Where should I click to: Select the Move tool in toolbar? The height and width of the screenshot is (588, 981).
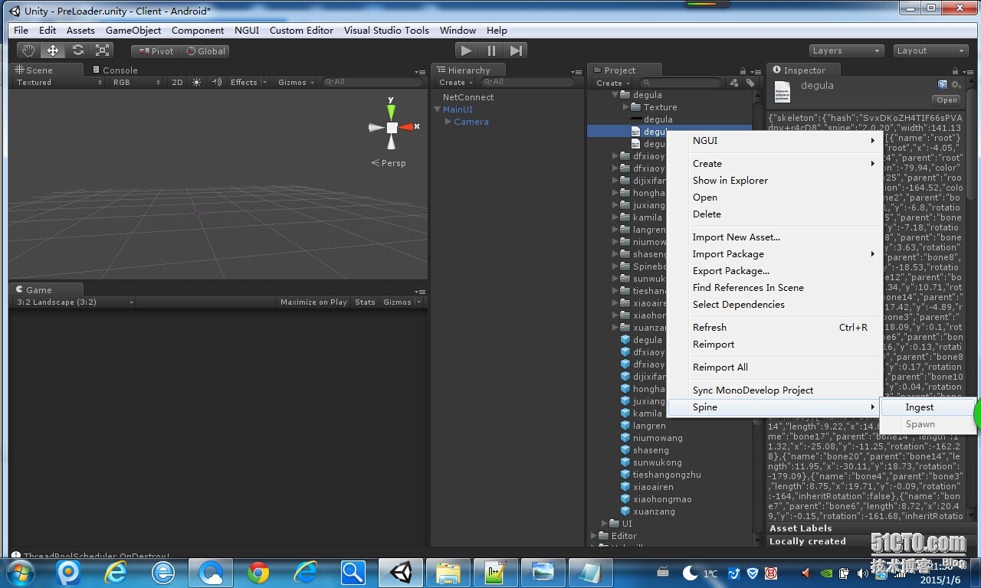[53, 51]
